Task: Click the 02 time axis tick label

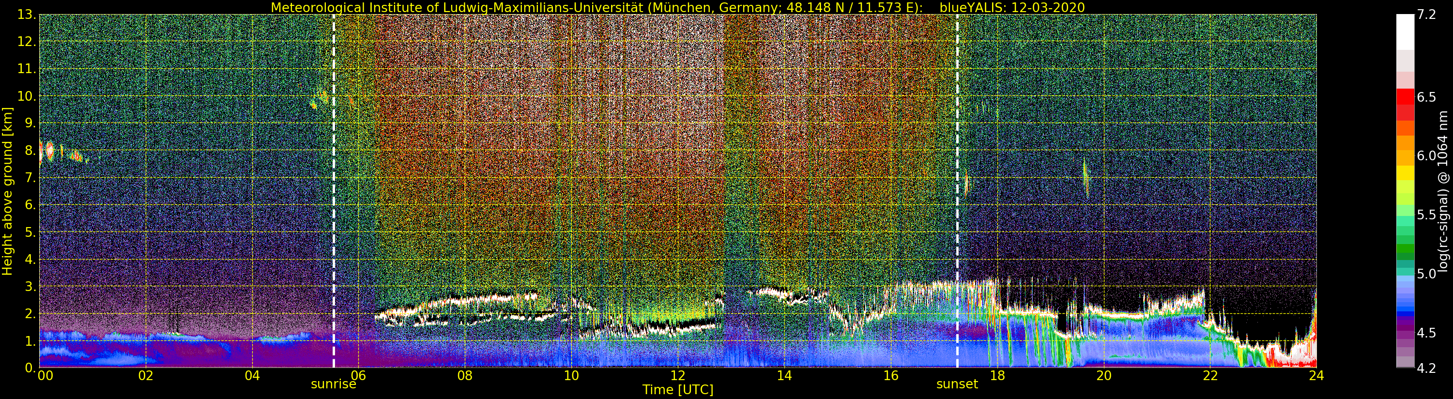Action: (146, 376)
